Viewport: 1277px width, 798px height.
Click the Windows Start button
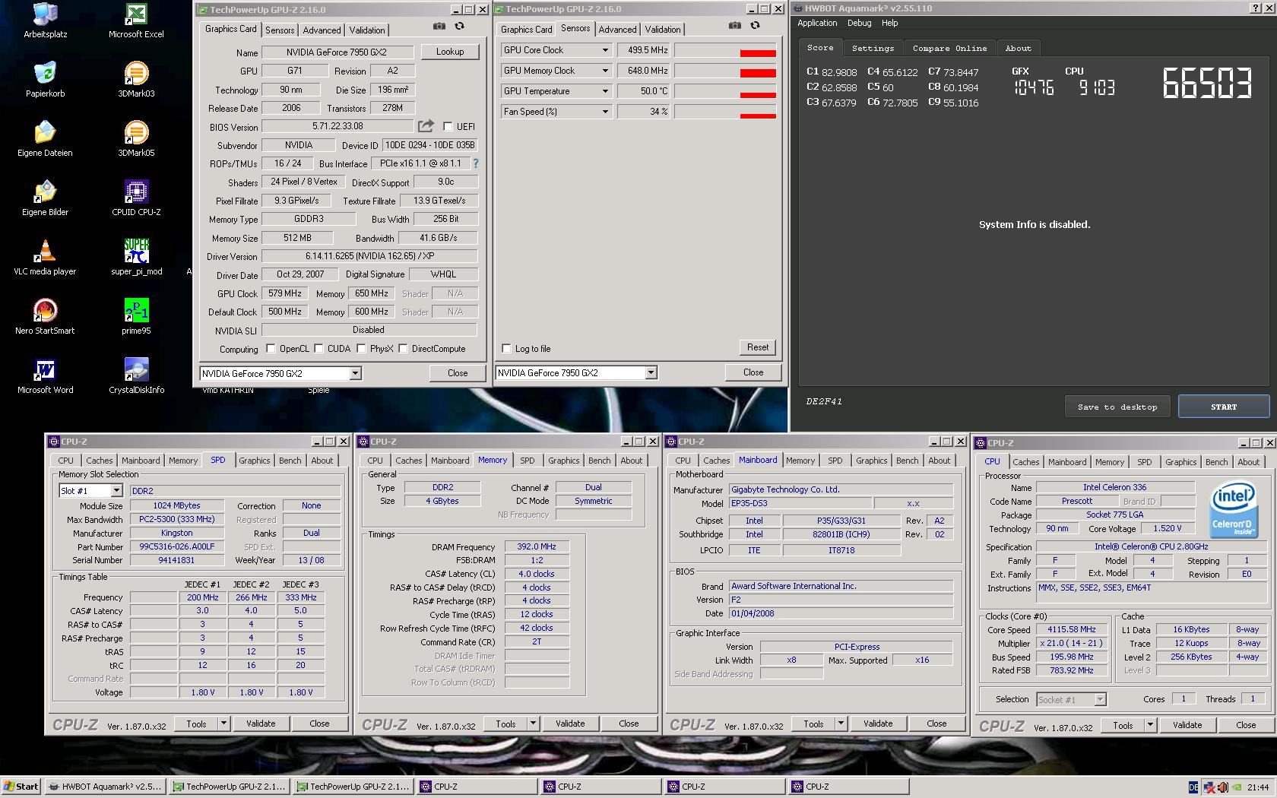click(21, 787)
